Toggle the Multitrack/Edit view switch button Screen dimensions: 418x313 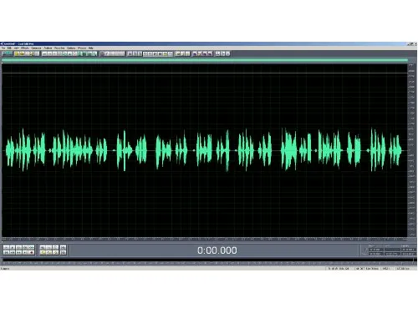click(x=7, y=53)
